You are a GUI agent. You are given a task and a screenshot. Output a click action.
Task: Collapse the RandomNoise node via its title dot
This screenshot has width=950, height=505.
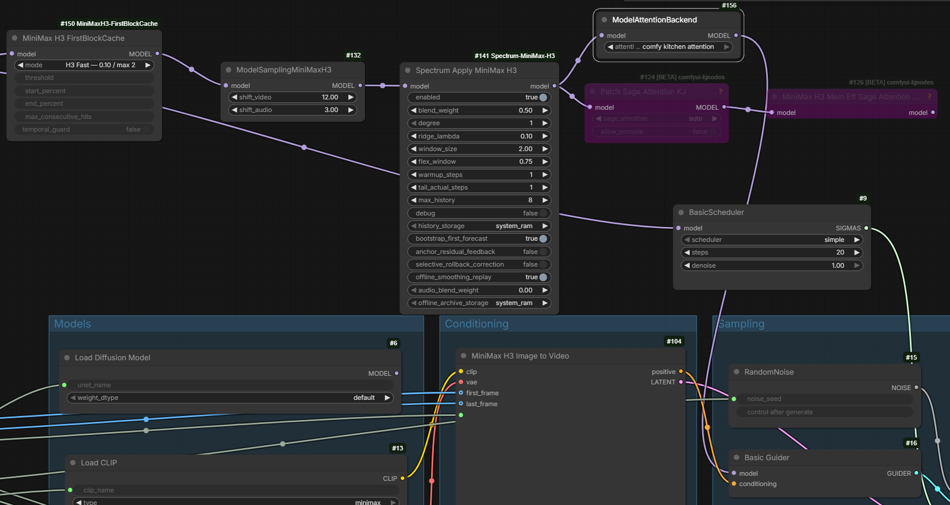coord(736,372)
